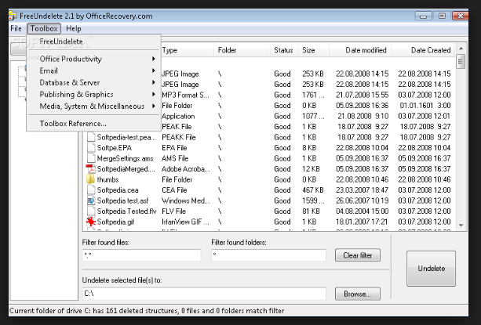Screen dimensions: 481x325
Task: Expand the Office Productivity submenu
Action: click(x=94, y=59)
